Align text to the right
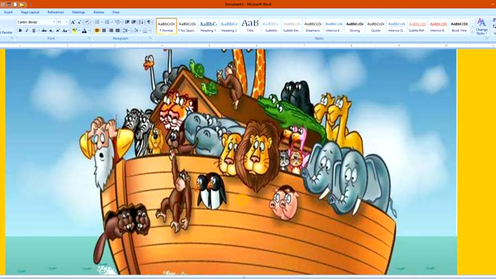Viewport: 496px width, 279px height. [111, 31]
